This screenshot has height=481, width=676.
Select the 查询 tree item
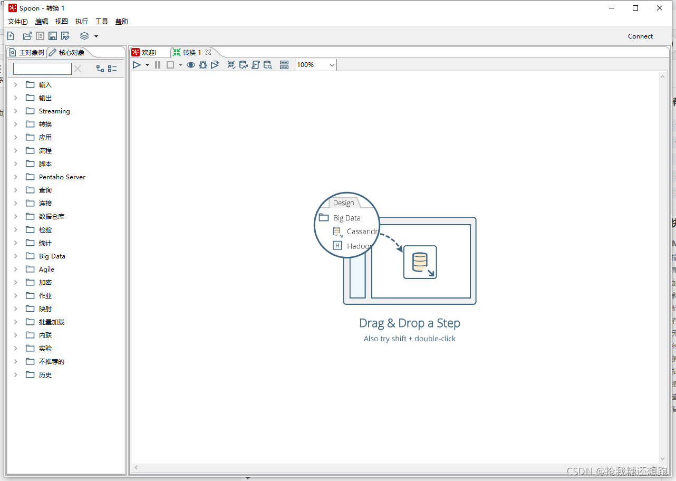[45, 190]
